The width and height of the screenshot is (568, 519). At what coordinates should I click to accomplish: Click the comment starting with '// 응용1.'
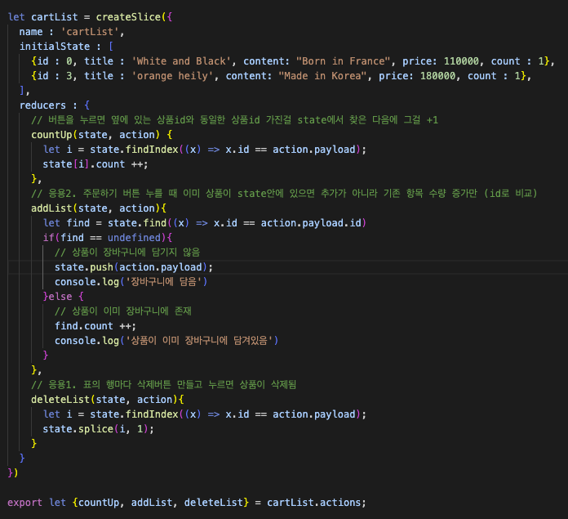[x=164, y=385]
